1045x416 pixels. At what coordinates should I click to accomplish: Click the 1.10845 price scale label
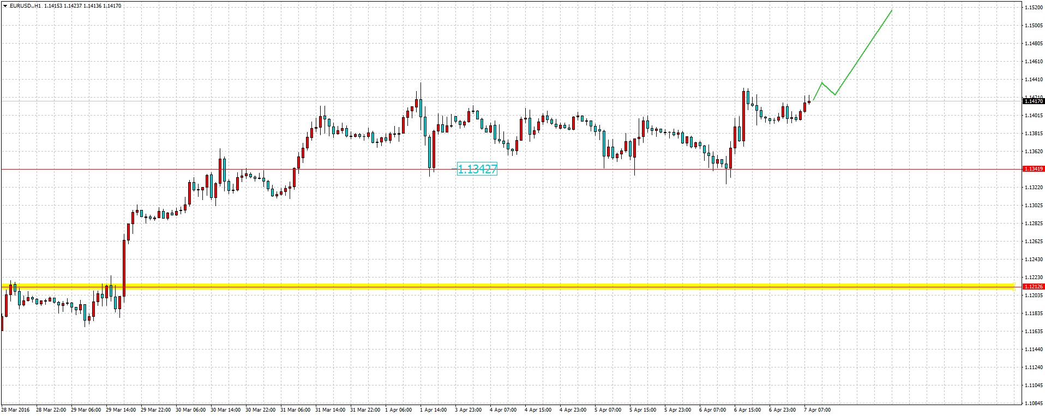(1034, 403)
